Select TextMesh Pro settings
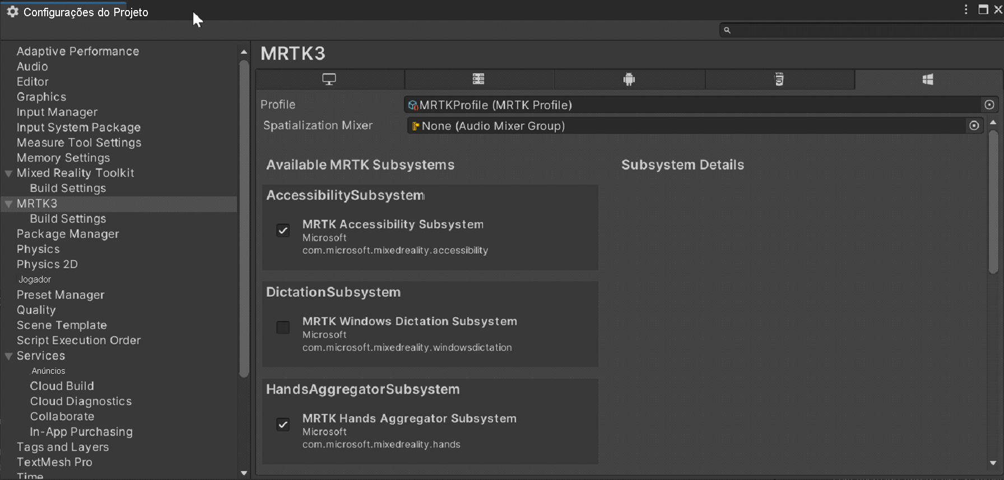This screenshot has height=480, width=1004. pos(54,462)
